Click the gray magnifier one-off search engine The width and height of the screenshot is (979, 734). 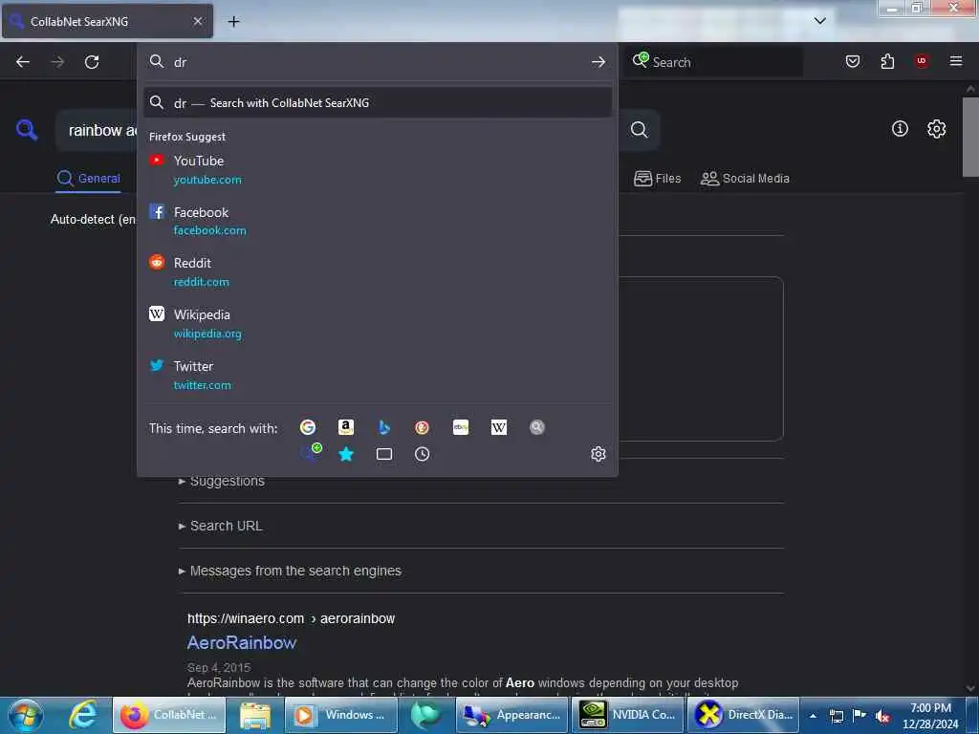click(537, 427)
